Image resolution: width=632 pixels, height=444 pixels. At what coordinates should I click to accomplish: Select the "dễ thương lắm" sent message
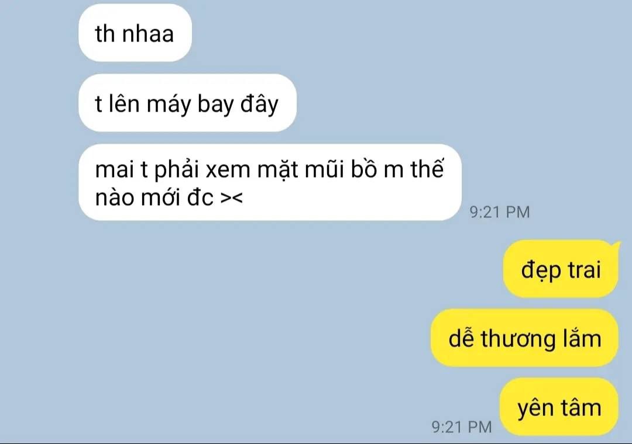pyautogui.click(x=524, y=338)
